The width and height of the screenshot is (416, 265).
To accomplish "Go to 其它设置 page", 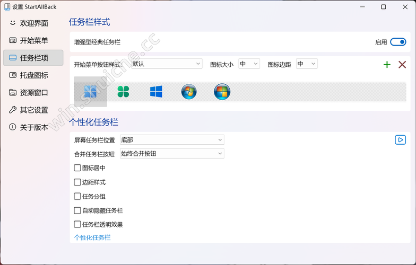I will 33,110.
